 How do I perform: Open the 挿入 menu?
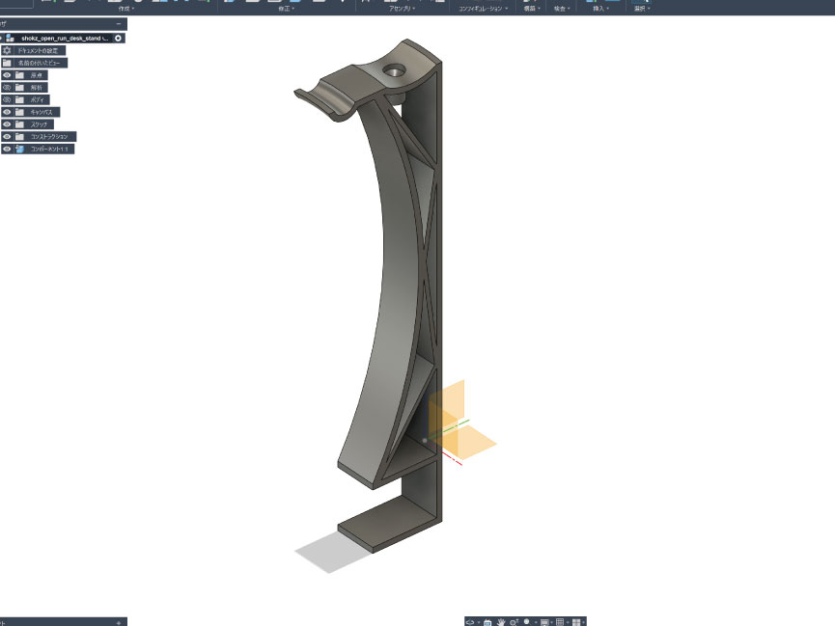pos(602,9)
